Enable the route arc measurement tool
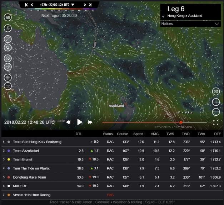The image size is (224, 205). coord(8,39)
